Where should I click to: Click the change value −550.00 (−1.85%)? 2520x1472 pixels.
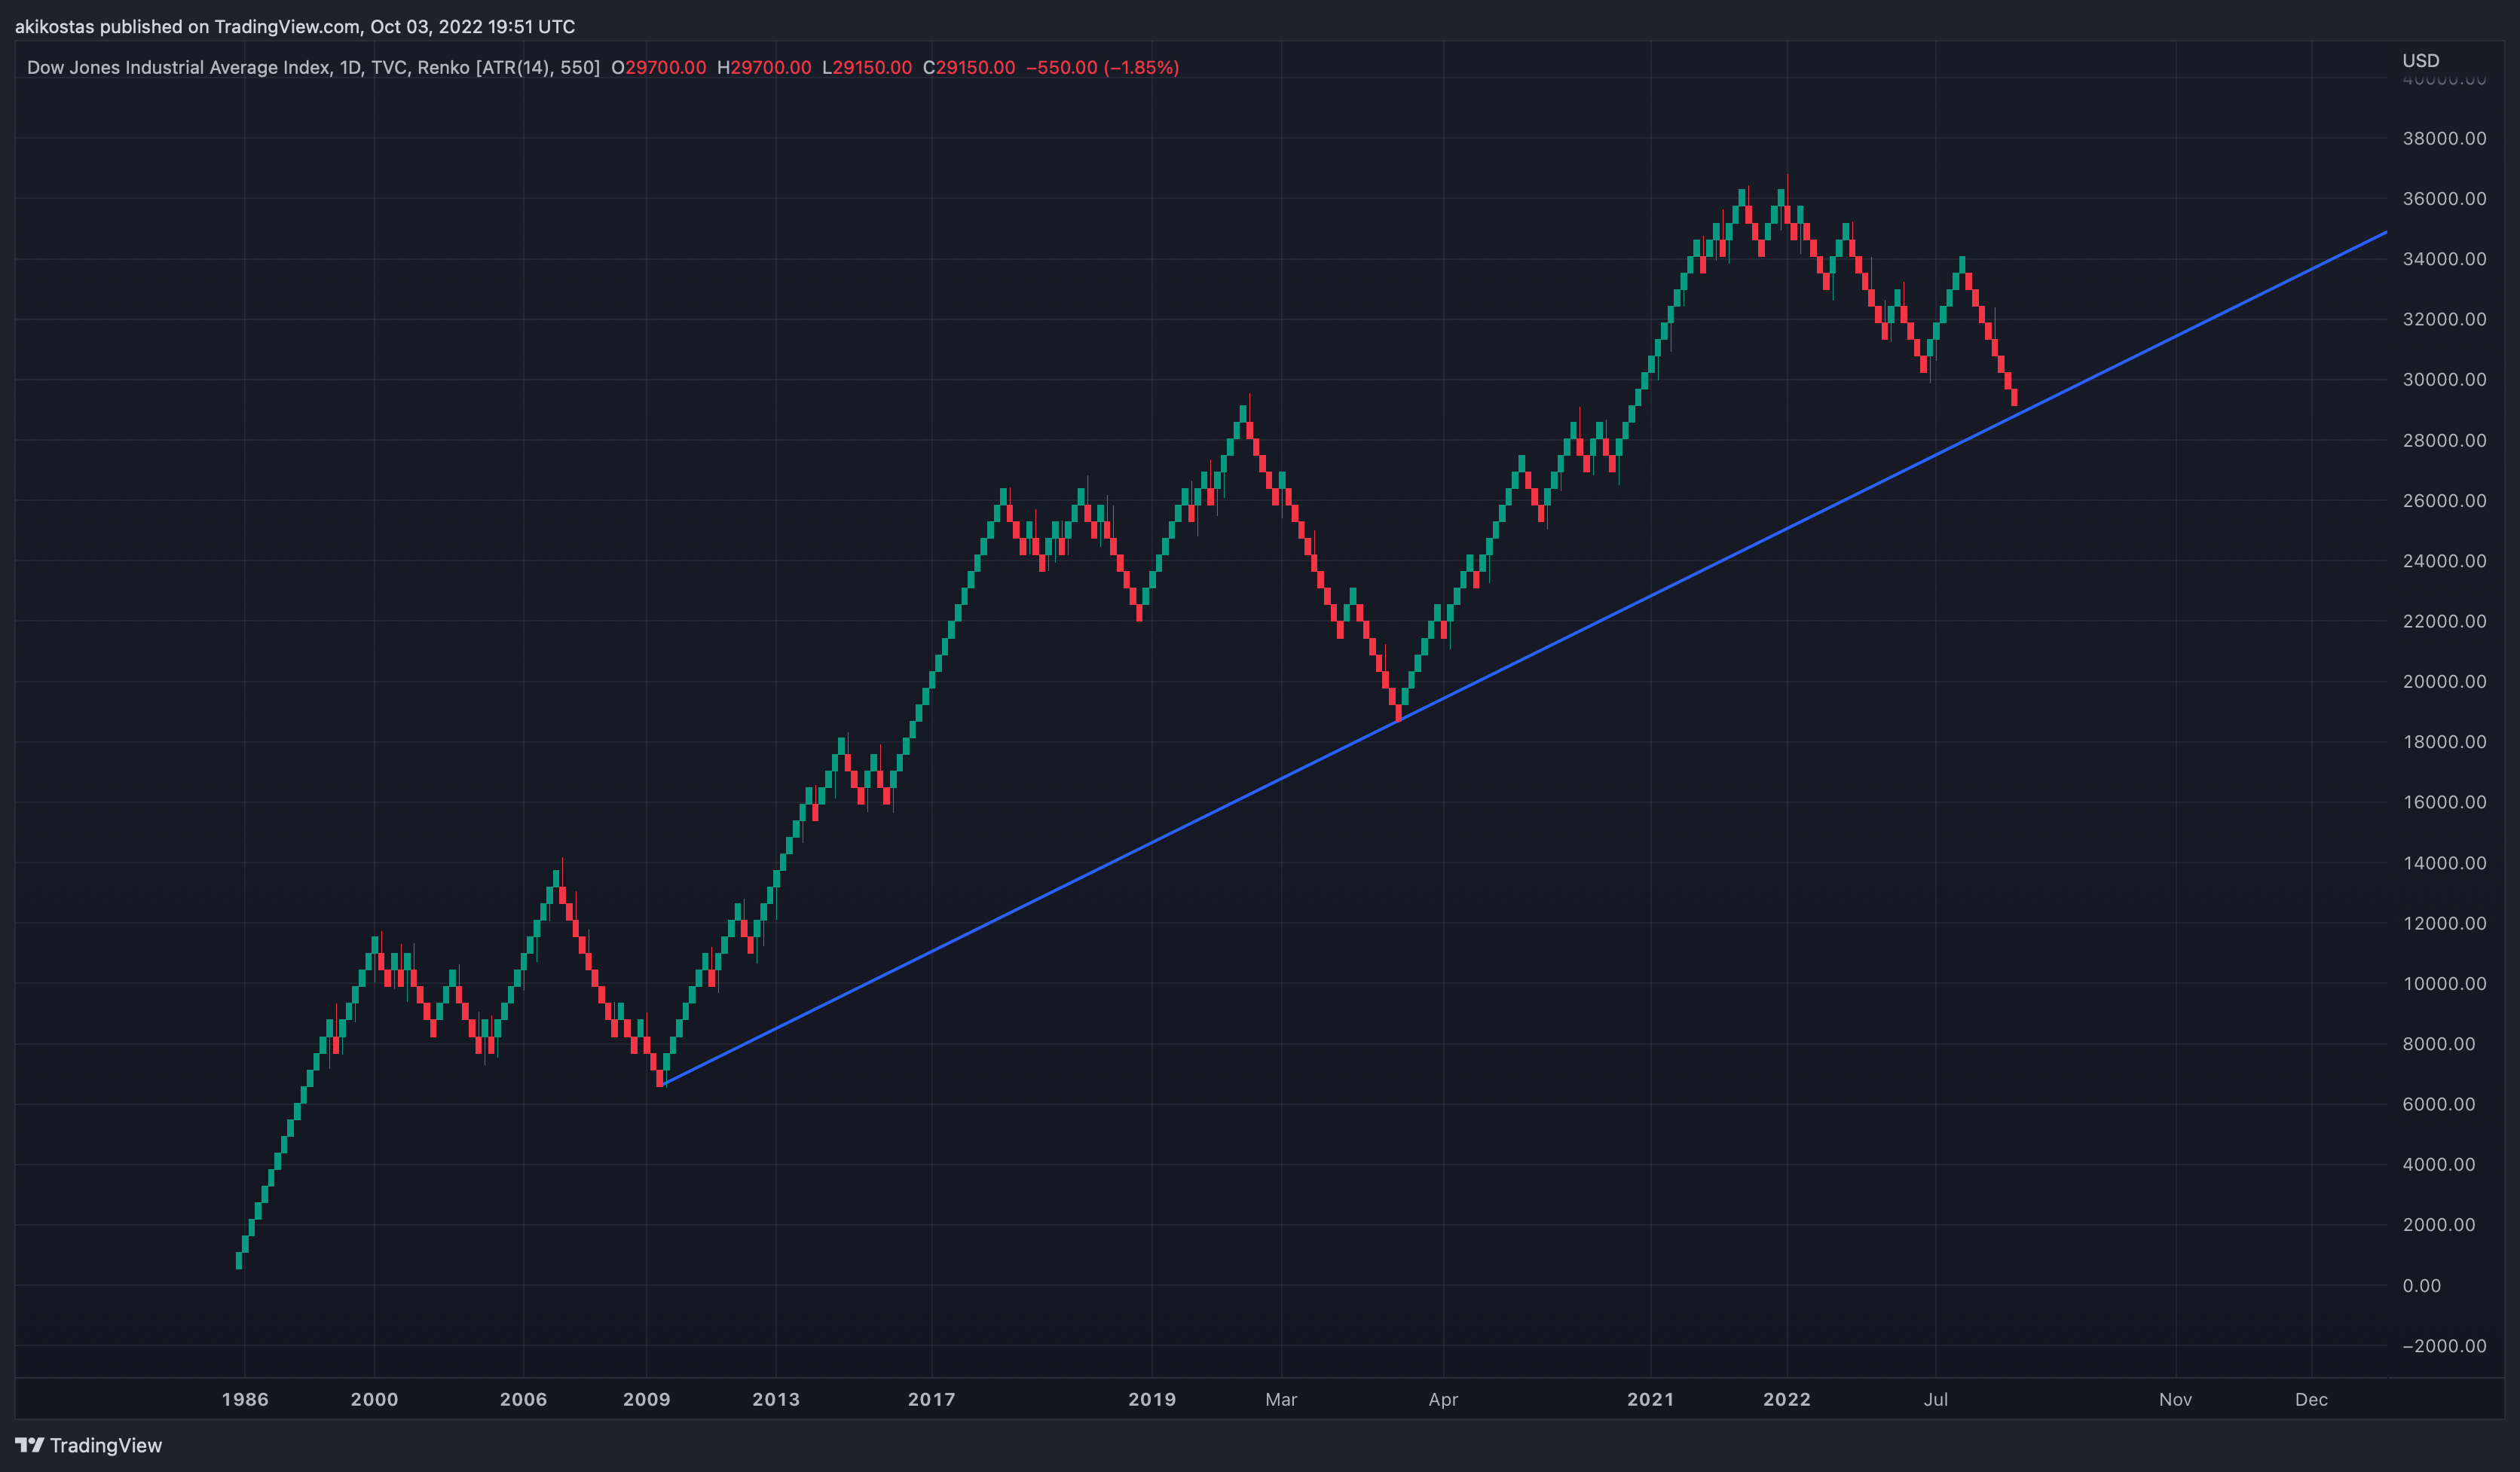pos(1103,67)
